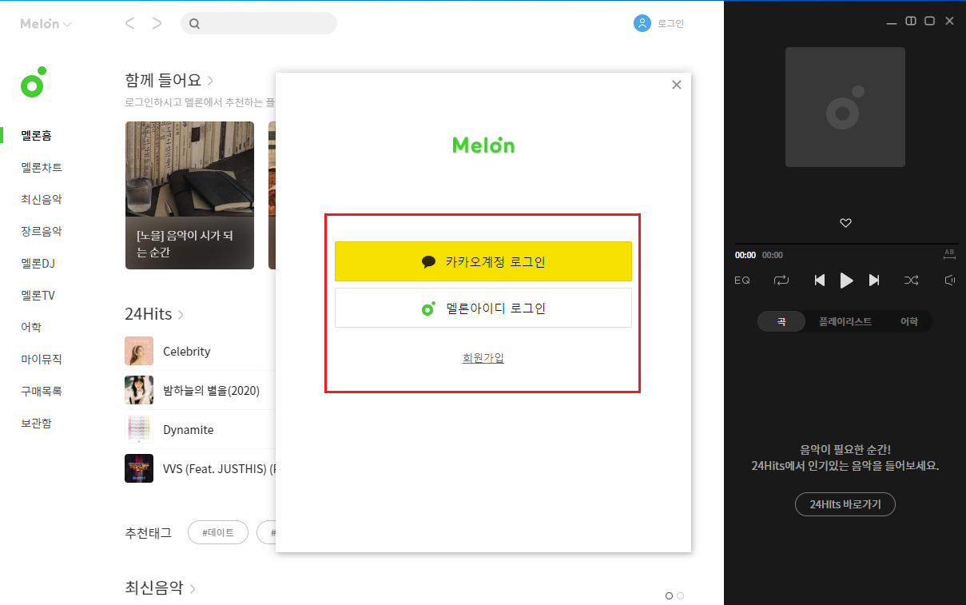Skip to the previous track
The image size is (966, 605).
pyautogui.click(x=819, y=281)
